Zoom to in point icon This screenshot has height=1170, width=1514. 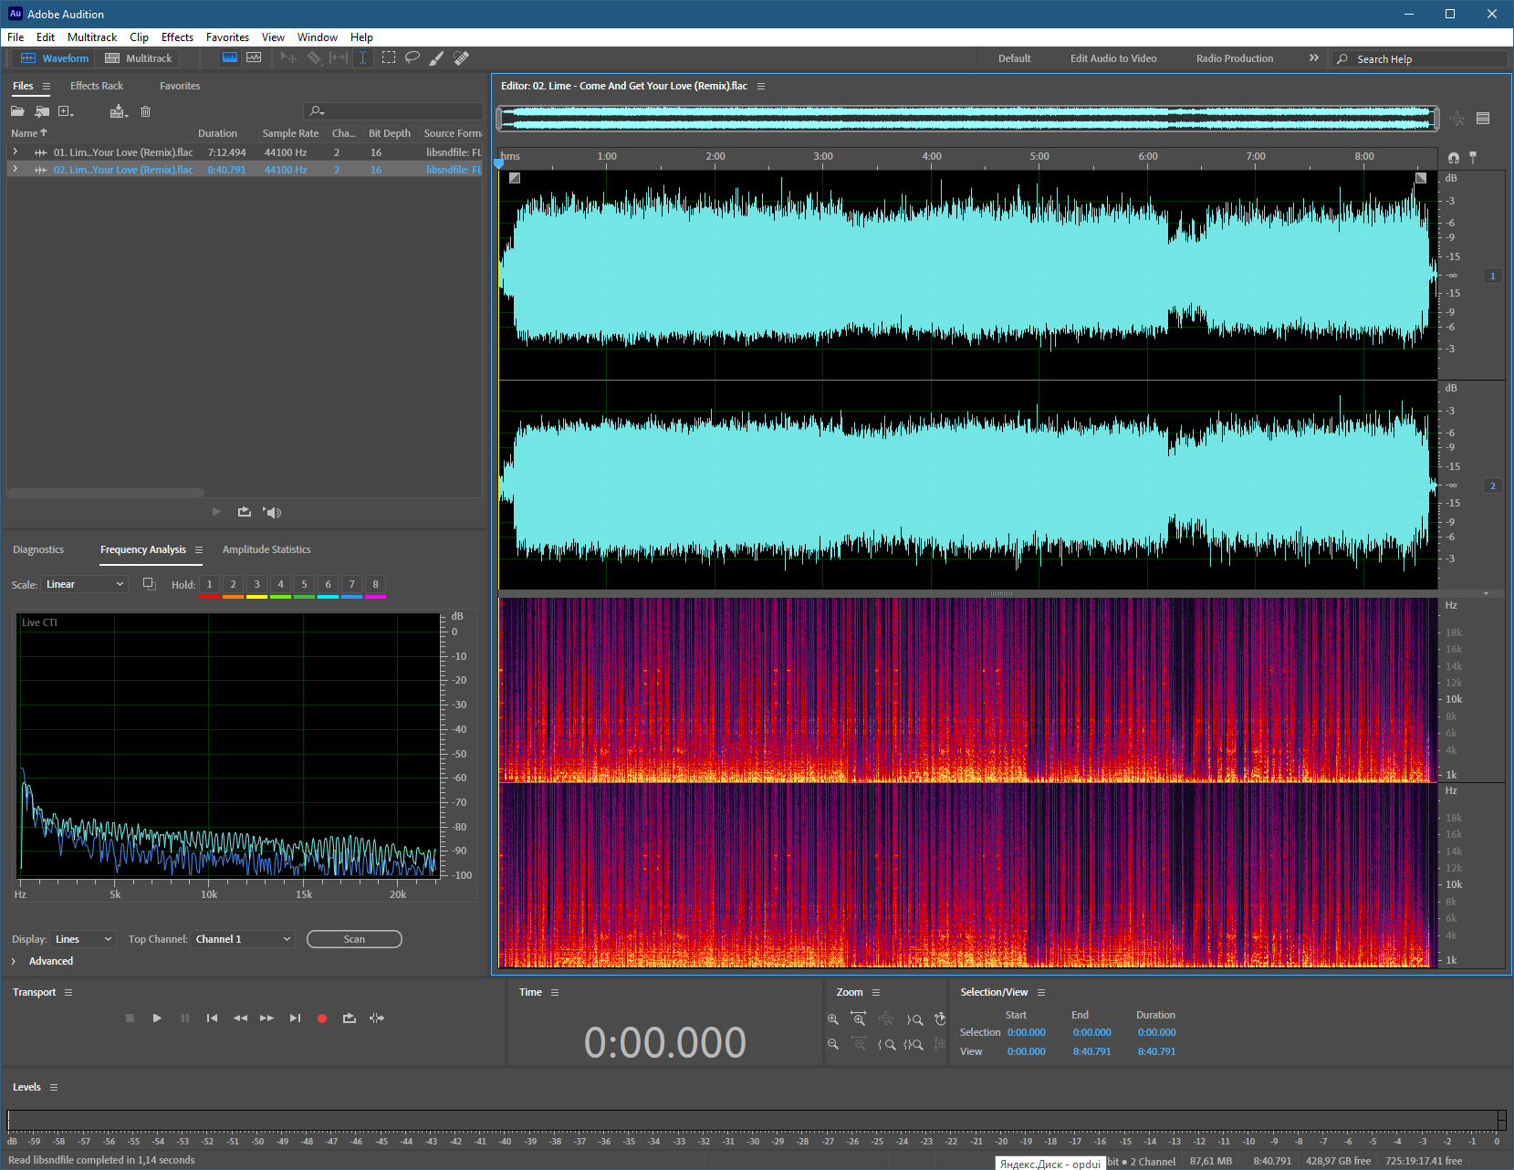coord(887,1044)
